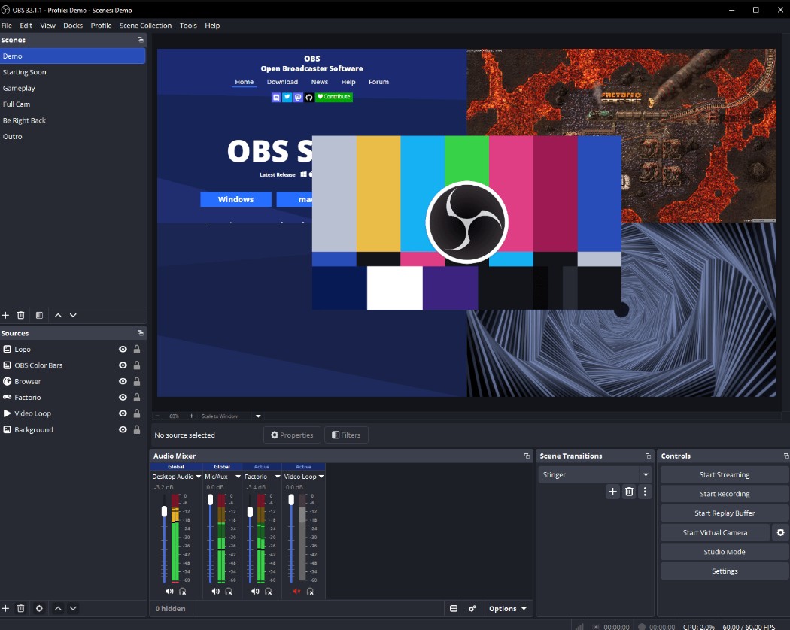Screen dimensions: 790x630
Task: Remove selected scene with trash icon
Action: (20, 315)
